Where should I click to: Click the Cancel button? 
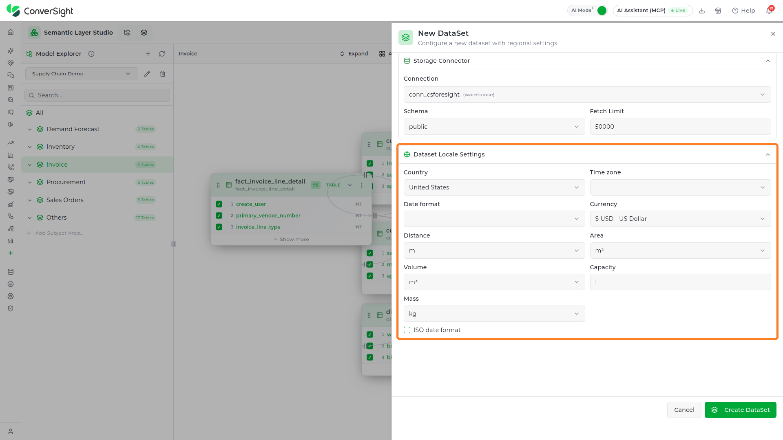(x=684, y=410)
